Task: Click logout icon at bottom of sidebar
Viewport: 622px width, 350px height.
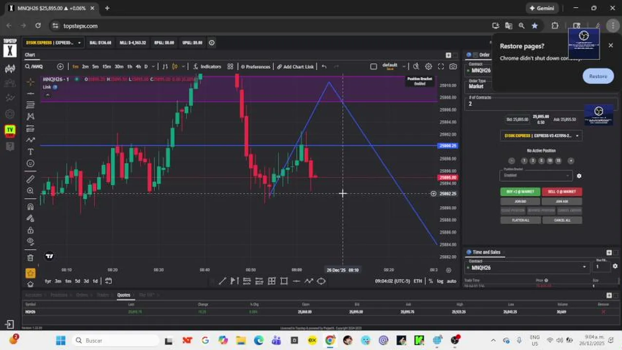Action: click(x=9, y=324)
